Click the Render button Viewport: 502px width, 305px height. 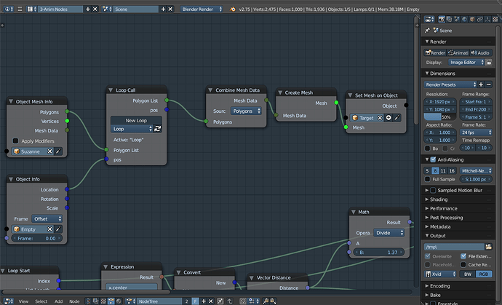pyautogui.click(x=435, y=53)
